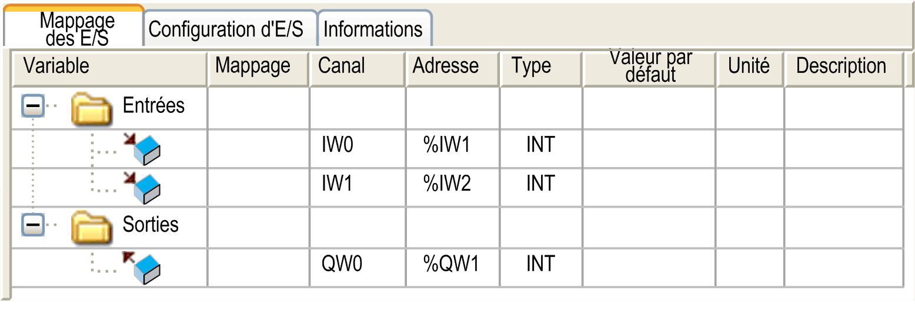
Task: Click the Unité cell for QW0 row
Action: (750, 267)
